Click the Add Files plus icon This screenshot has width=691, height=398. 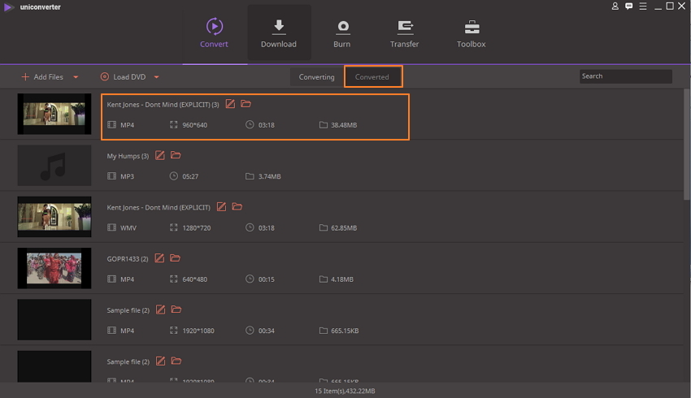tap(25, 76)
